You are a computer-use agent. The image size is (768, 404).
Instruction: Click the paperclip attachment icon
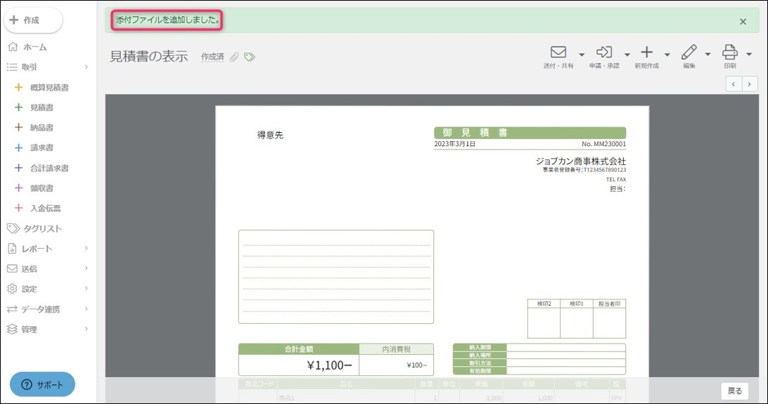[234, 57]
